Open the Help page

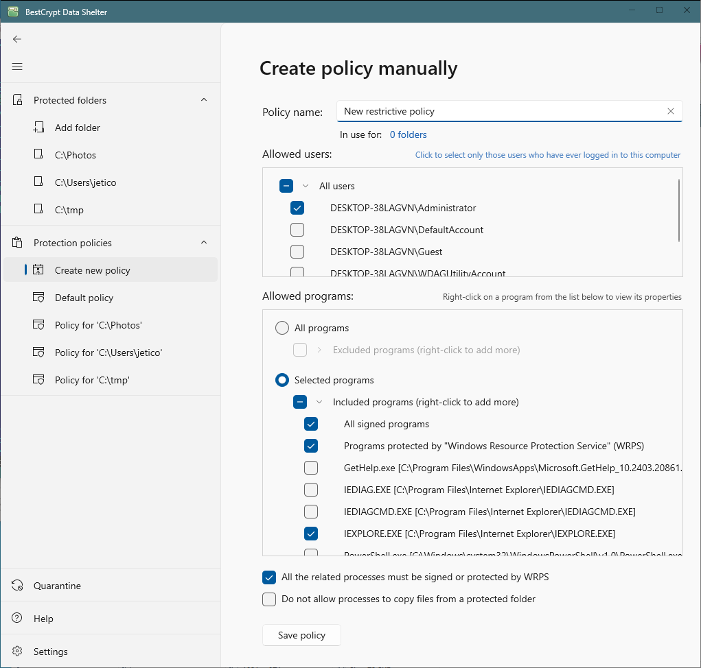pos(111,618)
